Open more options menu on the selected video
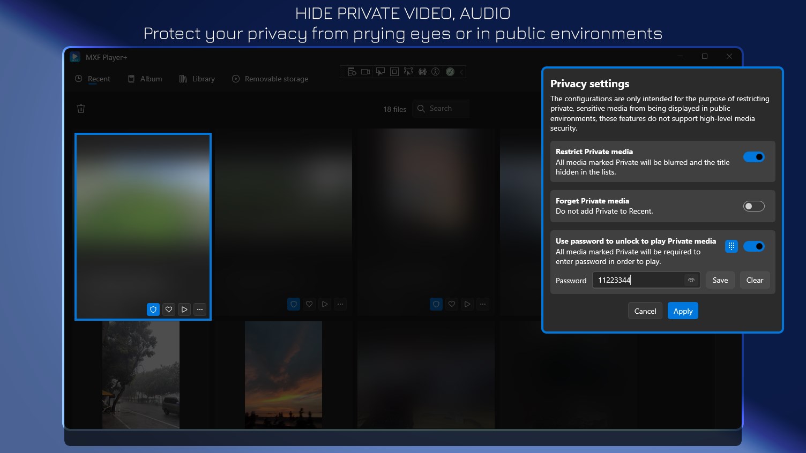This screenshot has width=806, height=453. click(x=199, y=309)
